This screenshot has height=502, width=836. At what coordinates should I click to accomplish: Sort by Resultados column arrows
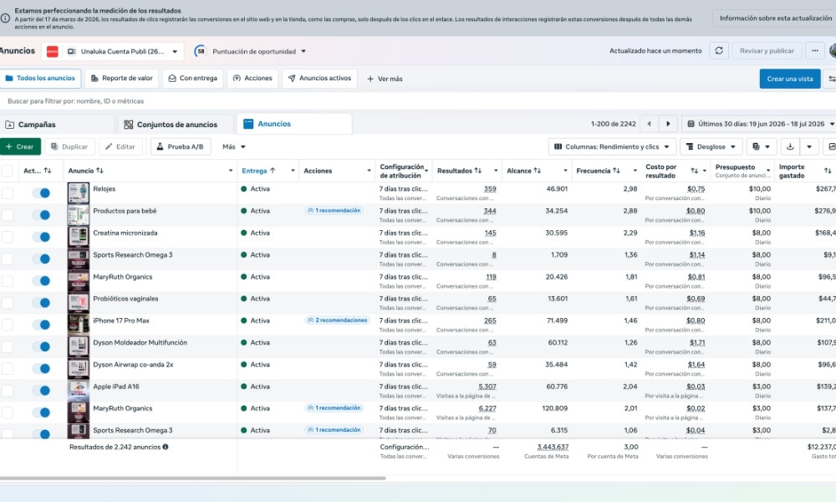pos(477,171)
